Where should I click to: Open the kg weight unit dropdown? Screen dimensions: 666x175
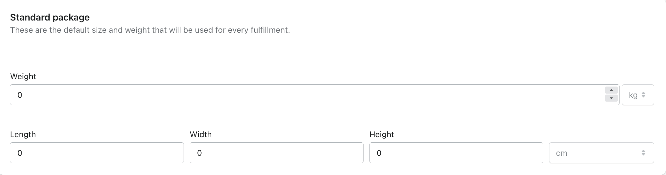point(638,95)
